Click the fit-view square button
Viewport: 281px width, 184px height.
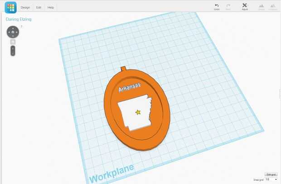pyautogui.click(x=13, y=42)
